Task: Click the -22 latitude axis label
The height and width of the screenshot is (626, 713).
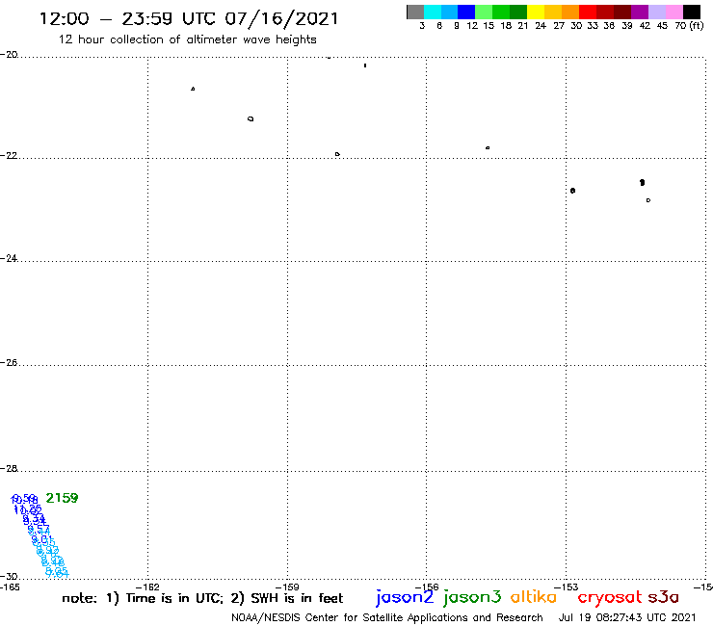Action: coord(9,155)
